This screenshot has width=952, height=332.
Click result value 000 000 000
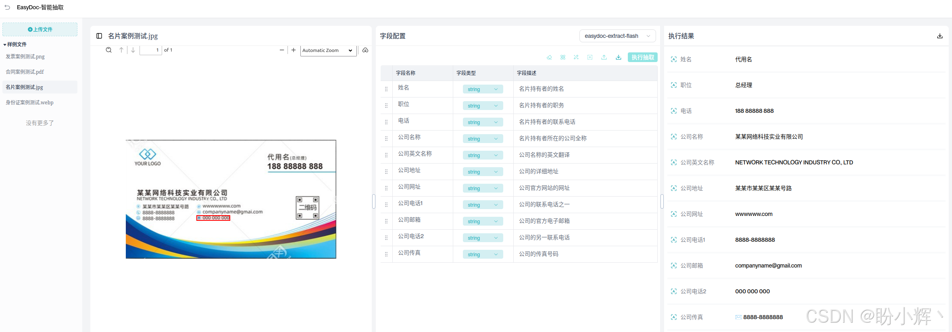click(x=752, y=291)
